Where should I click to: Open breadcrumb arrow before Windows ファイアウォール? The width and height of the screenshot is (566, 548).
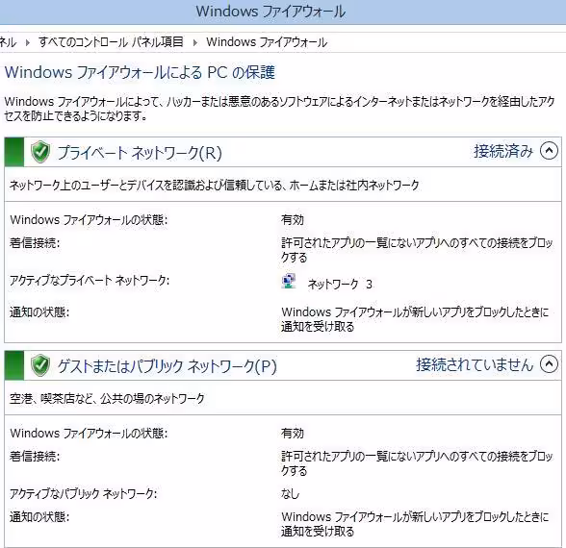coord(194,43)
